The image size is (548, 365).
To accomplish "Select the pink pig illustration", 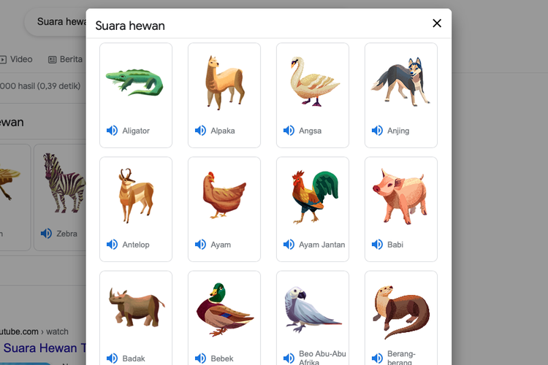I will [400, 196].
